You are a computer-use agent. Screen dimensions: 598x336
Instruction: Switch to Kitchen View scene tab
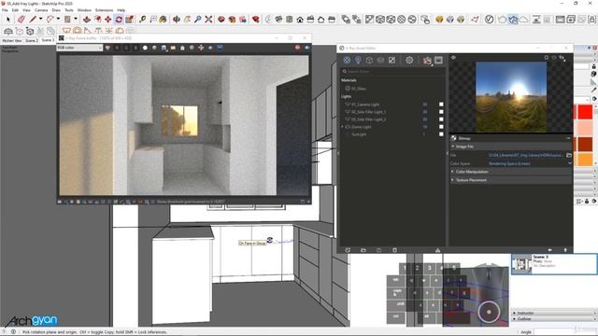[12, 40]
